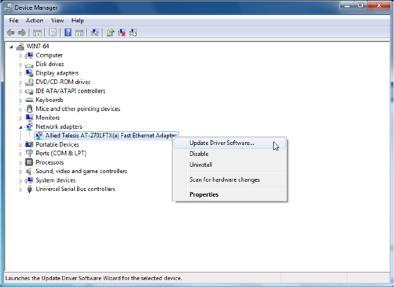The width and height of the screenshot is (394, 287).
Task: Expand the Monitors node
Action: click(x=21, y=118)
